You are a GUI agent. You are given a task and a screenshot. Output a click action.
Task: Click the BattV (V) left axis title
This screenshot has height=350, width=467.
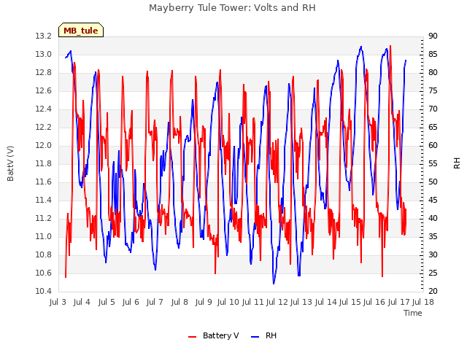coord(10,163)
